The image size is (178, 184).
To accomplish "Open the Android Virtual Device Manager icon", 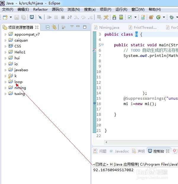I will [x=121, y=18].
